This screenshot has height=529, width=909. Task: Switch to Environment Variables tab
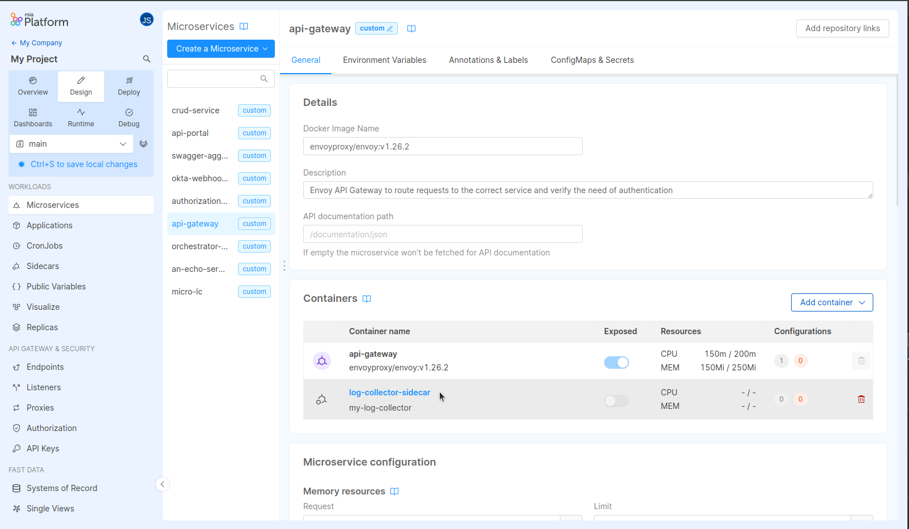coord(384,60)
